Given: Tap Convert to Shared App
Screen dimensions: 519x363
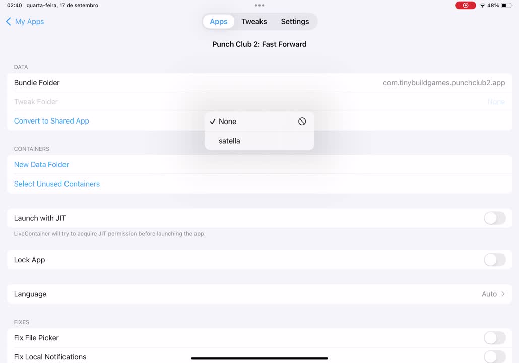Looking at the screenshot, I should coord(51,121).
